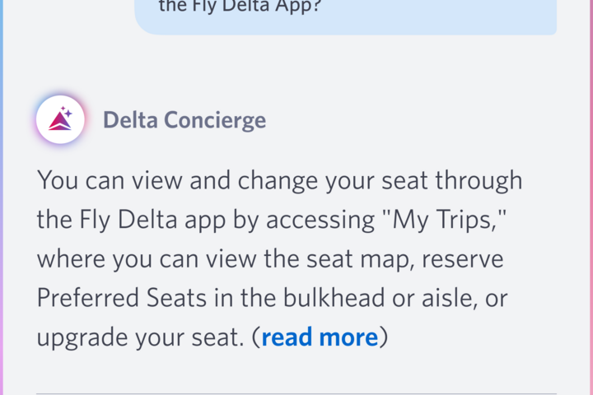Viewport: 593px width, 395px height.
Task: Click the sparkle stars in the Concierge logo
Action: coord(67,111)
